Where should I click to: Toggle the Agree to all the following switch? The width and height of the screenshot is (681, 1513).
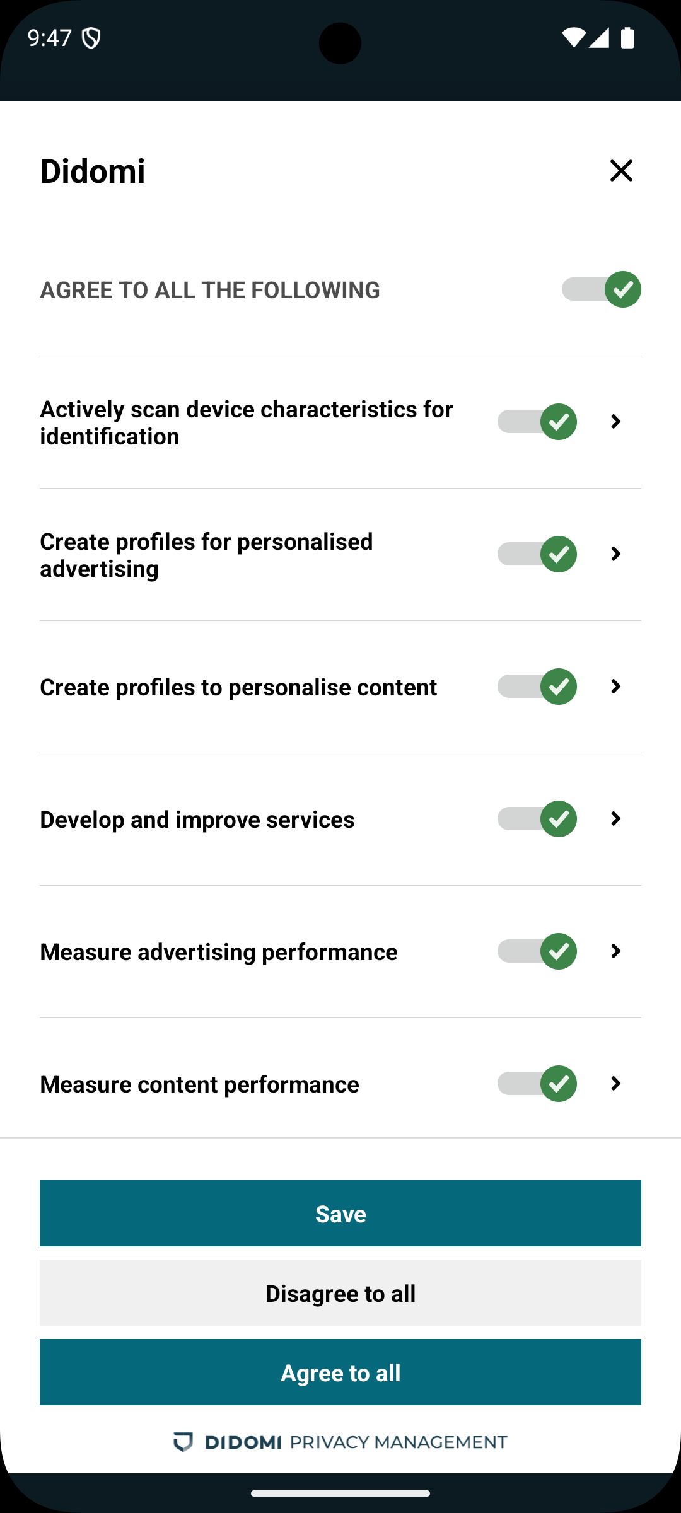pyautogui.click(x=601, y=289)
